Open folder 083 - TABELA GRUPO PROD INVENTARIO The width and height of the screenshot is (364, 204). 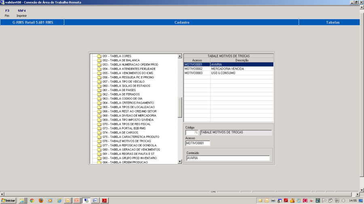pyautogui.click(x=127, y=158)
